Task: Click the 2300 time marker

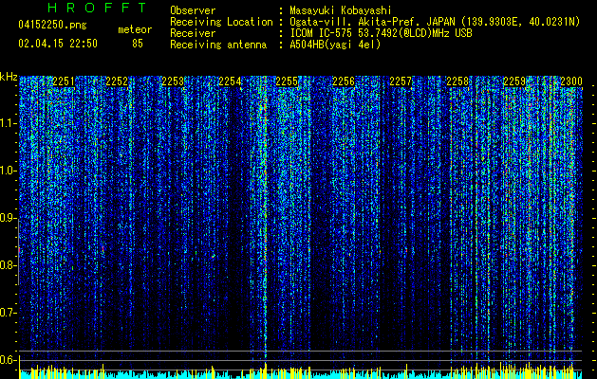Action: pyautogui.click(x=571, y=81)
